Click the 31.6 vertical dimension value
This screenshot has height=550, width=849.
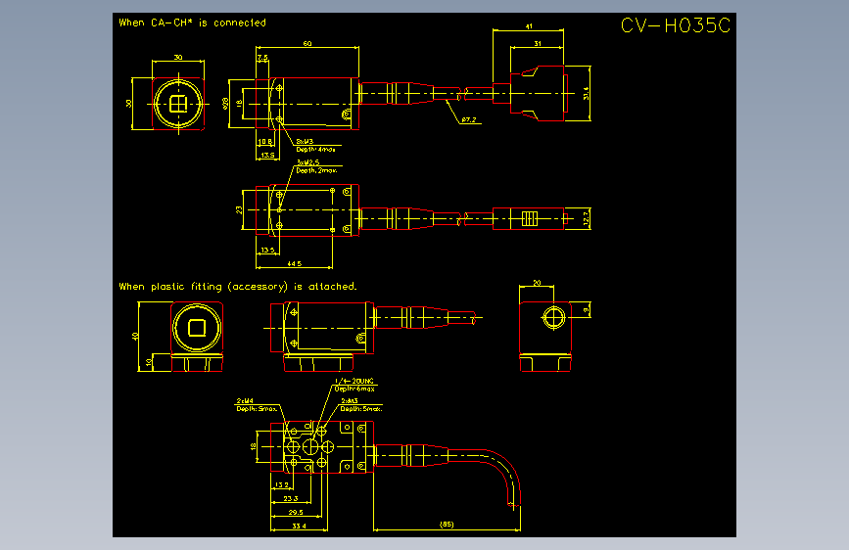[586, 93]
